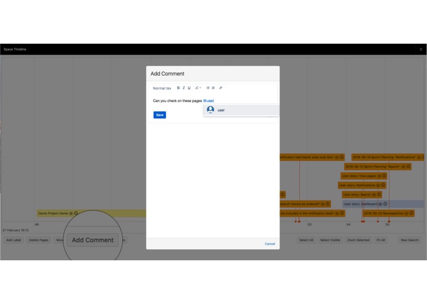The width and height of the screenshot is (427, 304).
Task: Click the Fit All button
Action: (x=380, y=240)
